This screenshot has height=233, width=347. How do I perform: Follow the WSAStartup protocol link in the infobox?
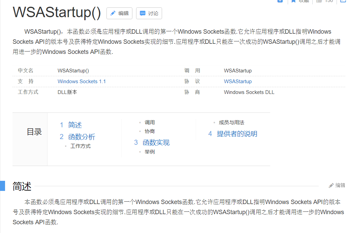(x=238, y=81)
